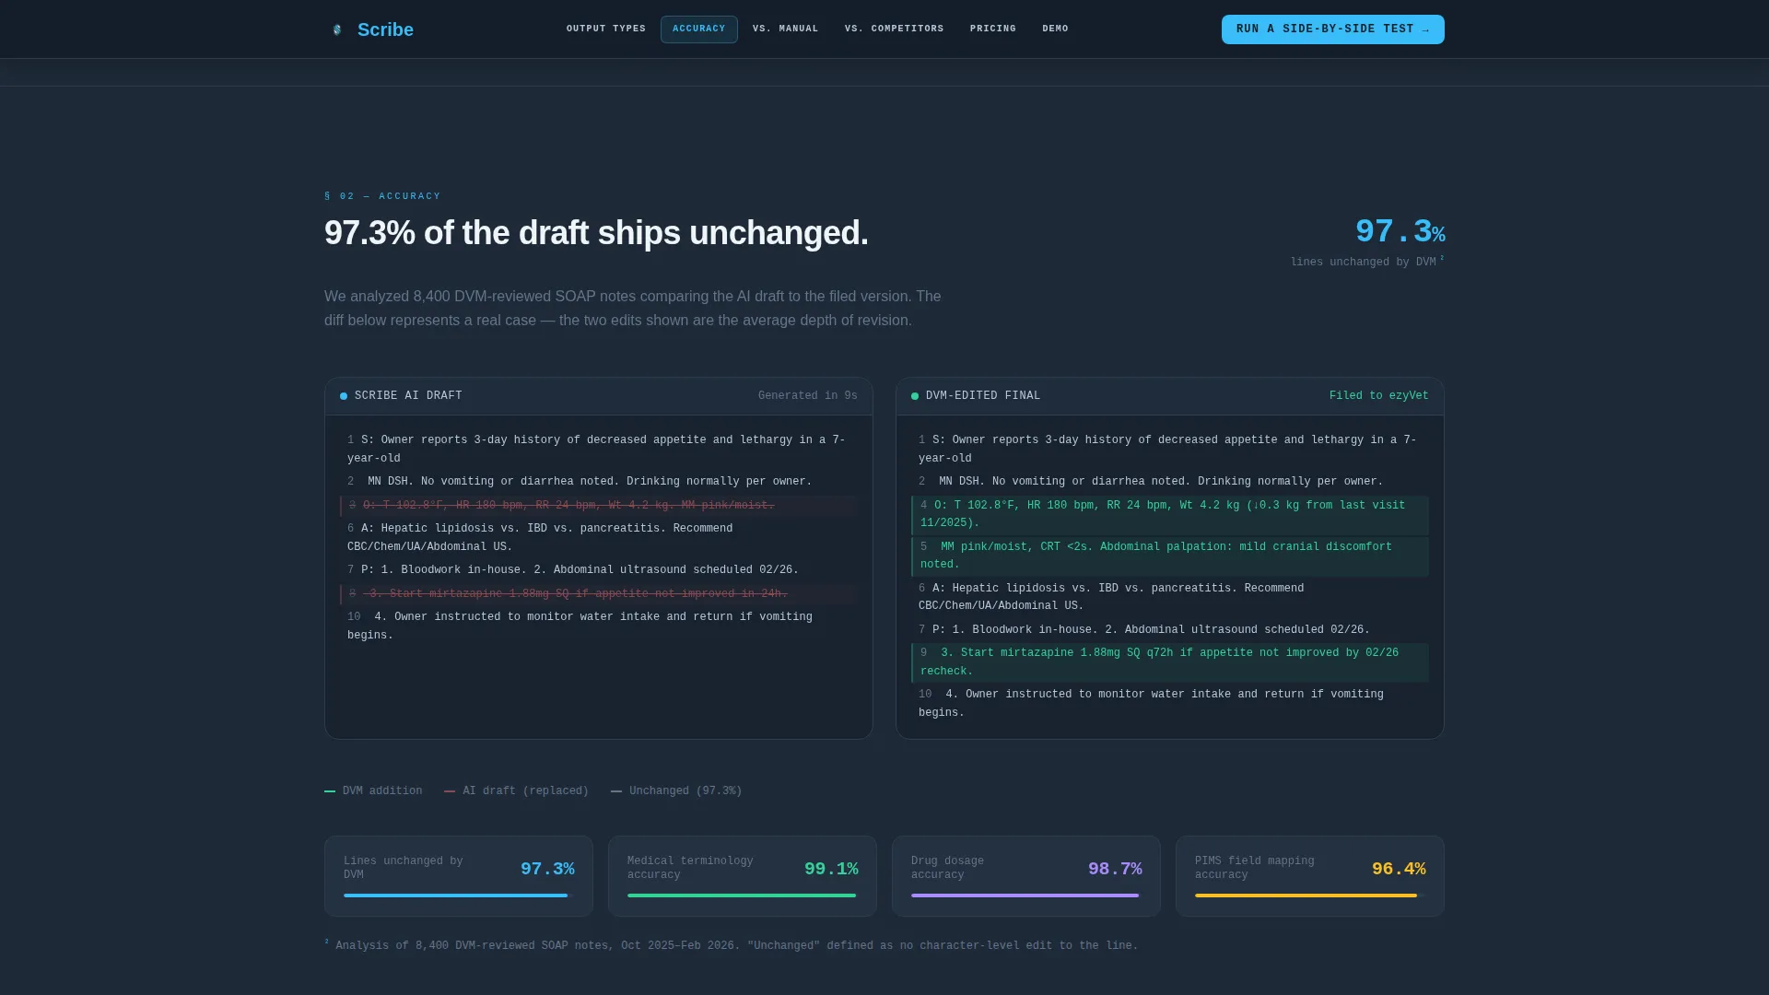Screen dimensions: 1769x995
Task: Click the 'Unchanged (97.3%)' legend entry
Action: (x=676, y=791)
